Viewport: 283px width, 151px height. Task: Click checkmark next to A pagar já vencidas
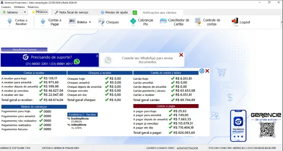[171, 123]
